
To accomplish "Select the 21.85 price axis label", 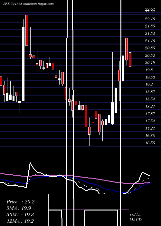I will (150, 26).
